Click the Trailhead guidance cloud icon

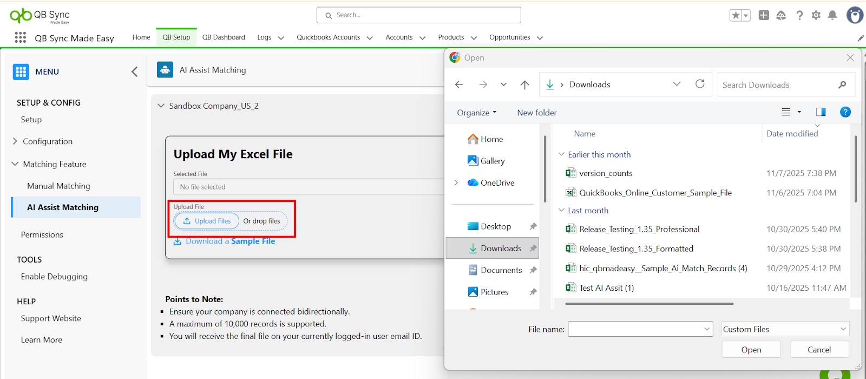point(781,15)
